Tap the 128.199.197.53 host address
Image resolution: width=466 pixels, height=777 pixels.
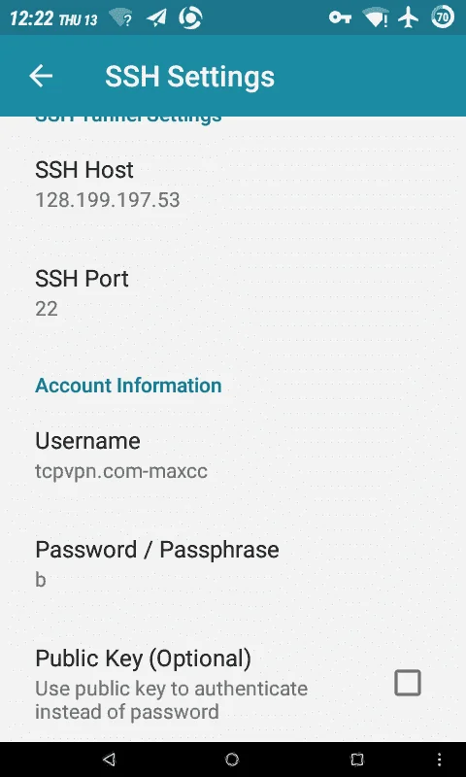coord(108,200)
